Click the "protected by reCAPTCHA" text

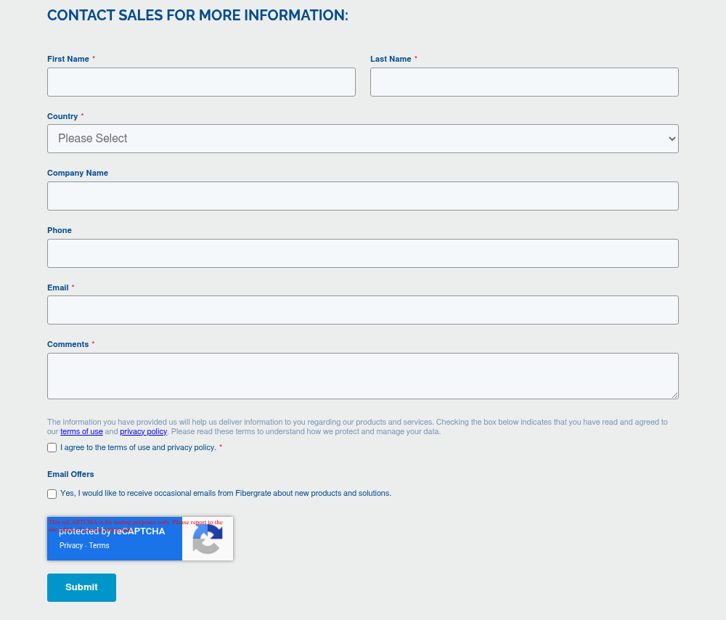coord(113,531)
